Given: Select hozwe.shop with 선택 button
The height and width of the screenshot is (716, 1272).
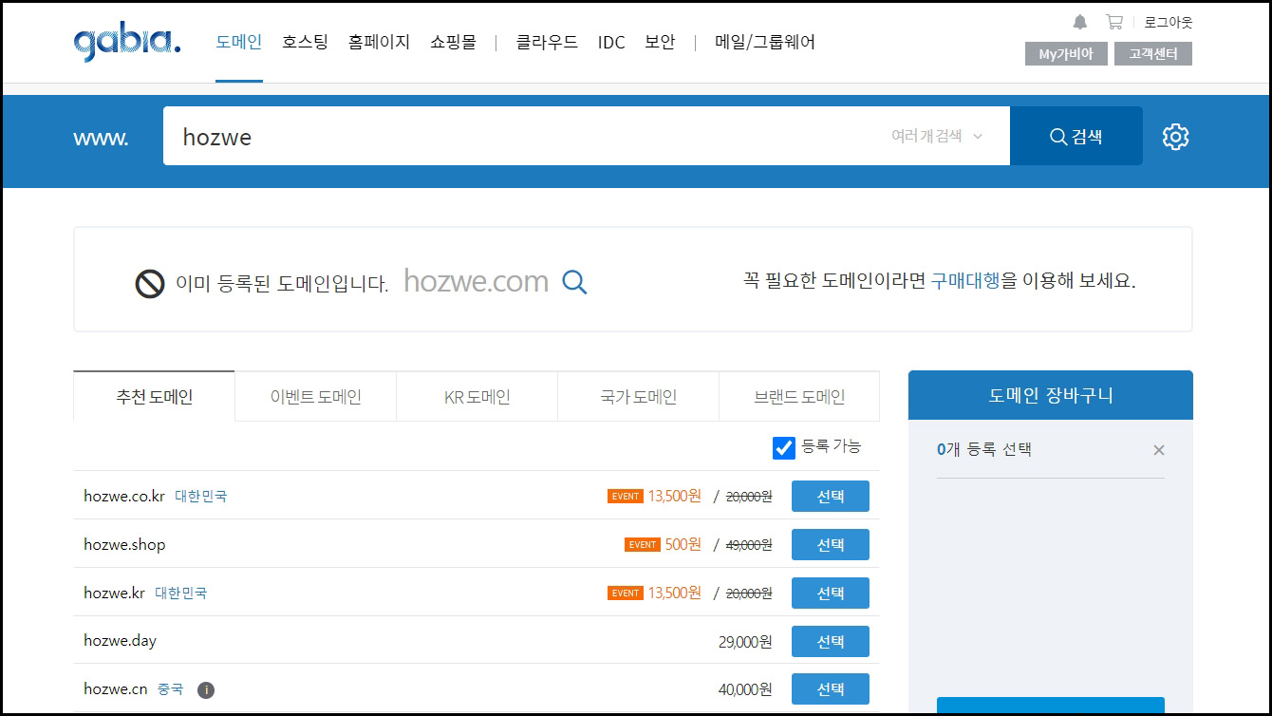Looking at the screenshot, I should point(831,544).
